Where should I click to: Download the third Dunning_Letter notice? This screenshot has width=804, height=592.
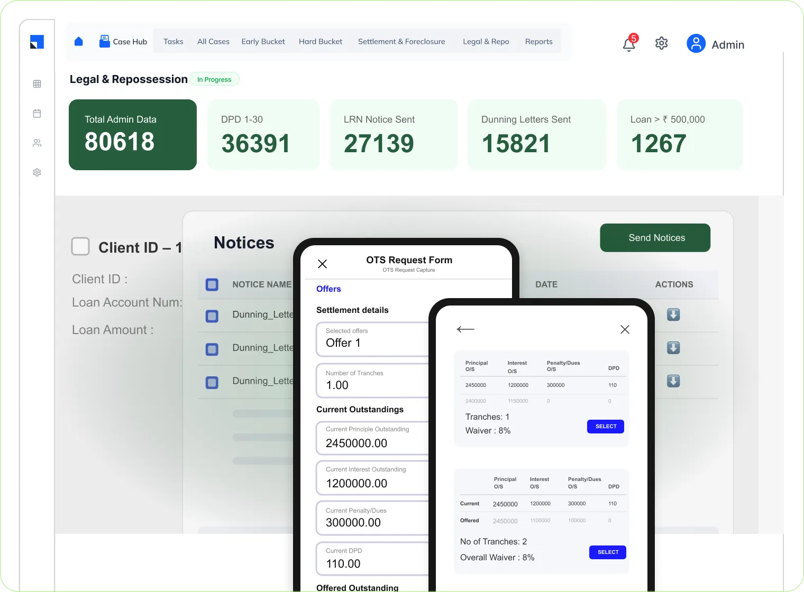[673, 381]
